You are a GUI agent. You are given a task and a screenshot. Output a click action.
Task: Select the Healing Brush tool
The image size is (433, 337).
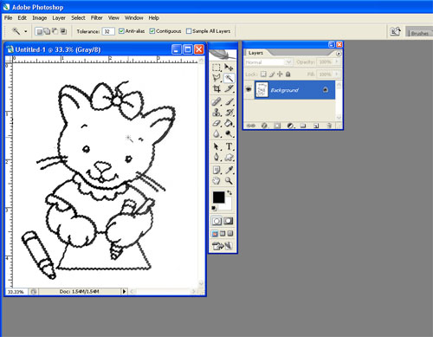click(216, 101)
